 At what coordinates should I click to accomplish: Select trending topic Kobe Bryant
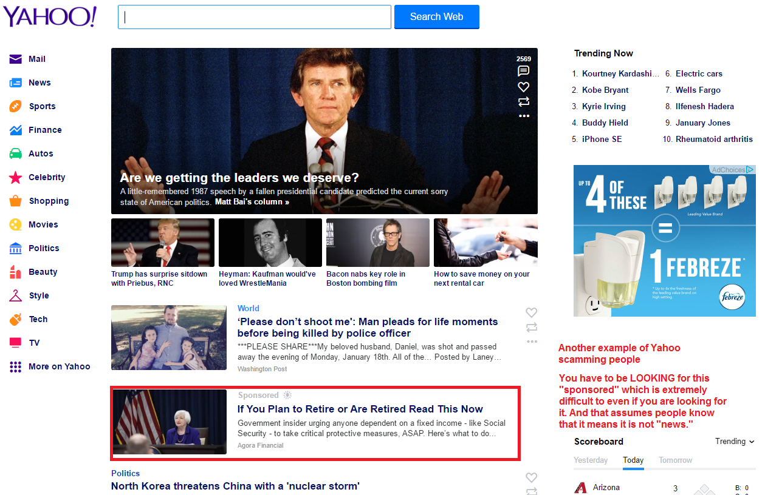(x=605, y=90)
